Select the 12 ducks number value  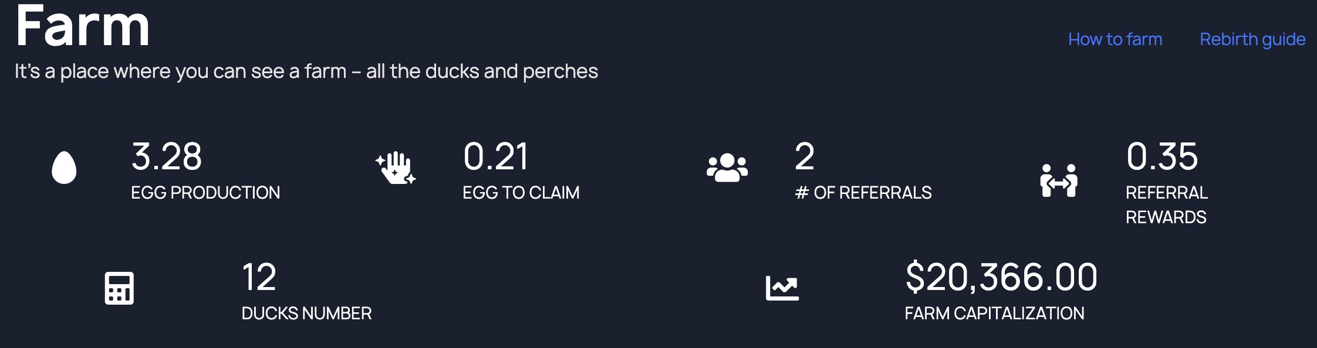pyautogui.click(x=259, y=277)
